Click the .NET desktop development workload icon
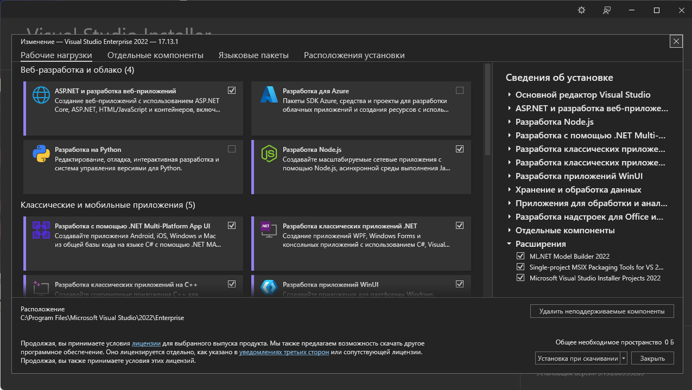Viewport: 692px width, 390px height. pos(269,230)
